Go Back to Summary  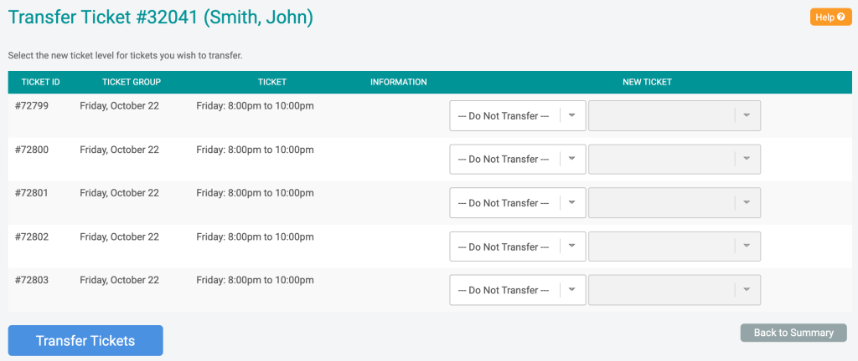point(793,333)
